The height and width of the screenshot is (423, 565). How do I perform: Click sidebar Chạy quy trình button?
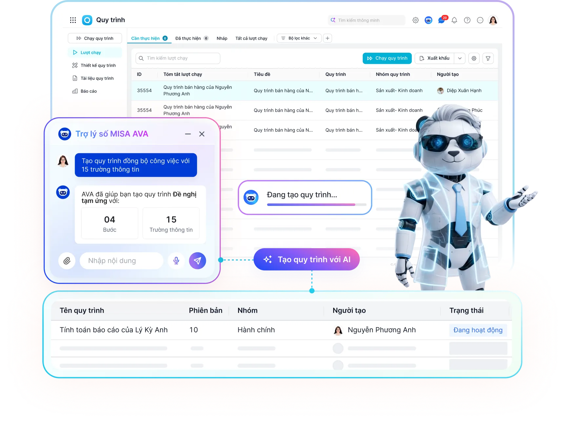95,38
